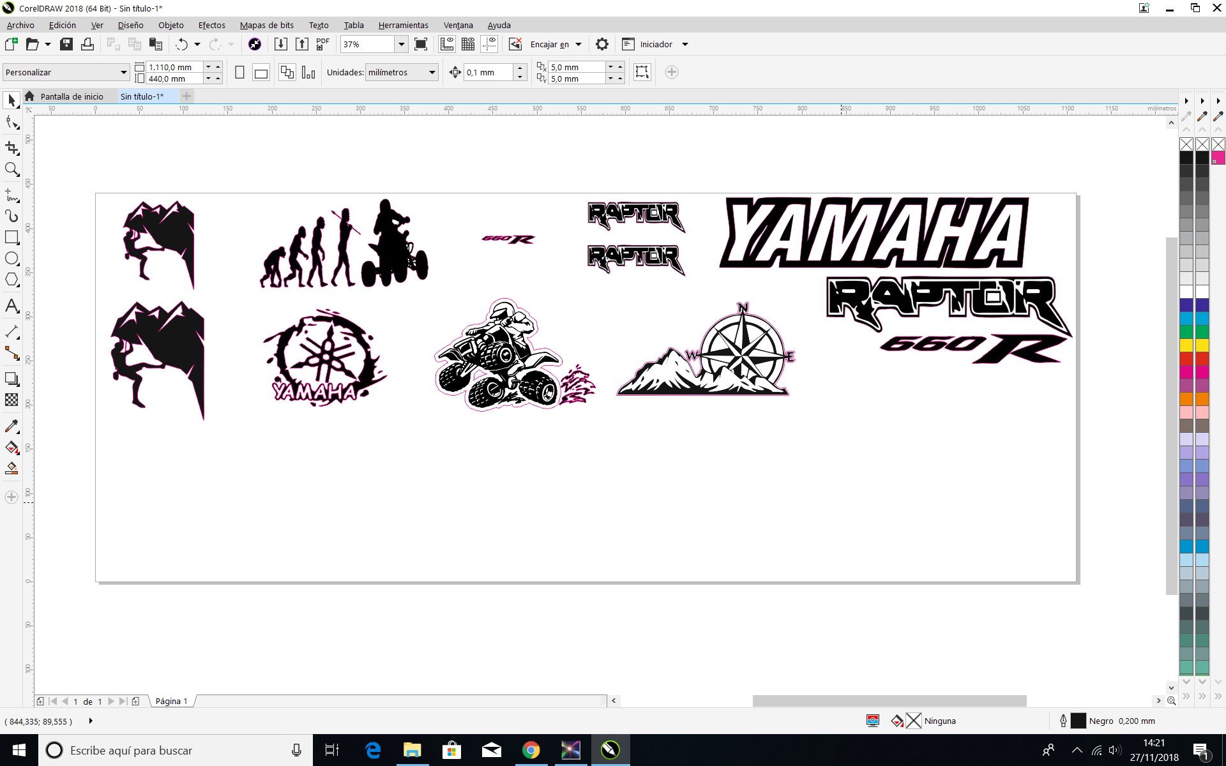Image resolution: width=1226 pixels, height=766 pixels.
Task: Select the Página 1 tab
Action: 172,701
